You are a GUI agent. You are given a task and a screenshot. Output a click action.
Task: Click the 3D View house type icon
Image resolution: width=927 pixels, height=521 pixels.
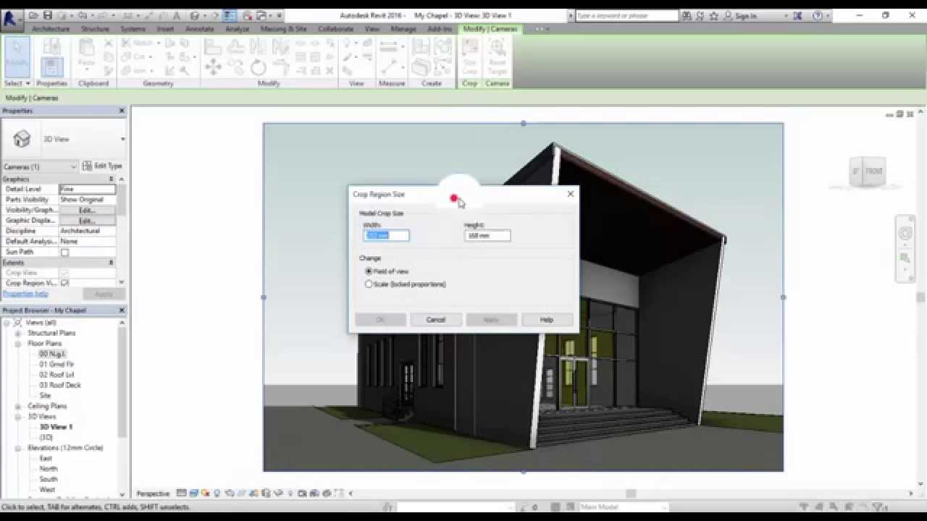point(22,139)
